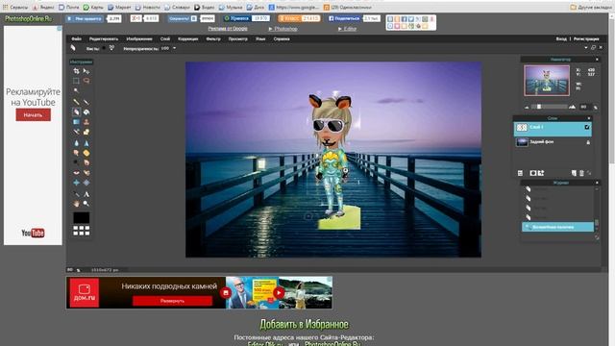Select the Sharpen tool

86,143
